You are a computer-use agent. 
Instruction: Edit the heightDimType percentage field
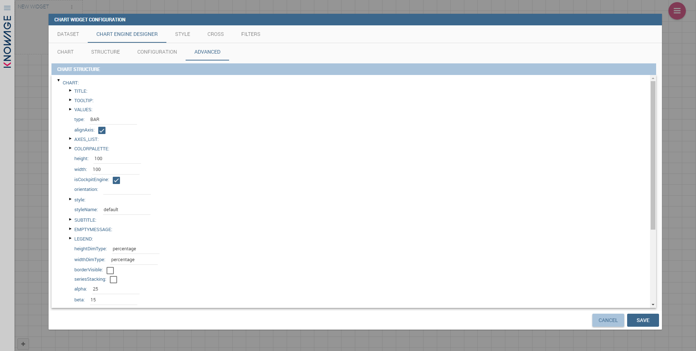136,249
